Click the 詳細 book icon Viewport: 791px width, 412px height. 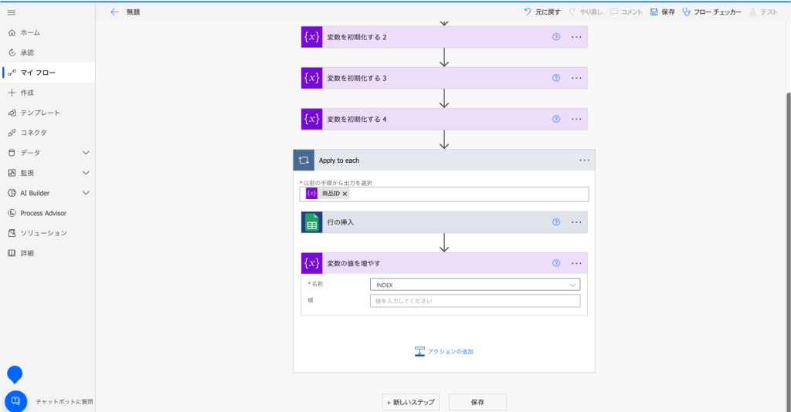12,253
